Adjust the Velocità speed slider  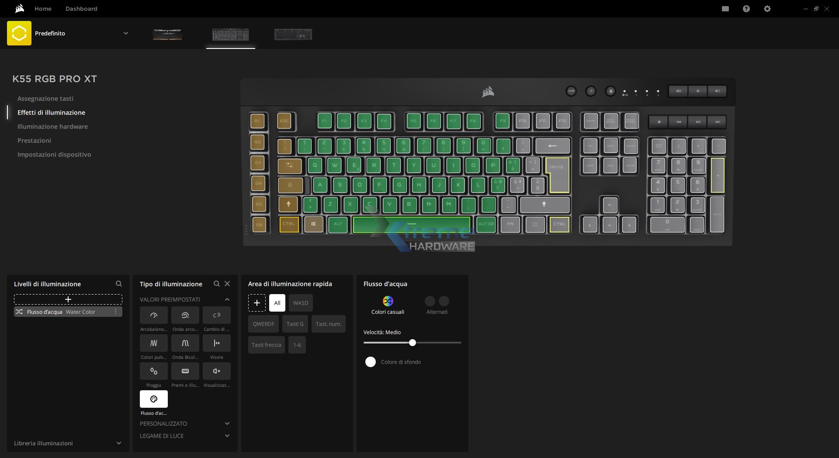pos(413,343)
